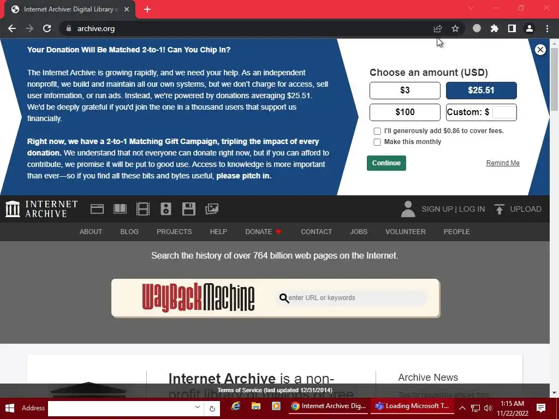Screen dimensions: 559x419
Task: Click the user avatar icon
Action: pyautogui.click(x=408, y=209)
